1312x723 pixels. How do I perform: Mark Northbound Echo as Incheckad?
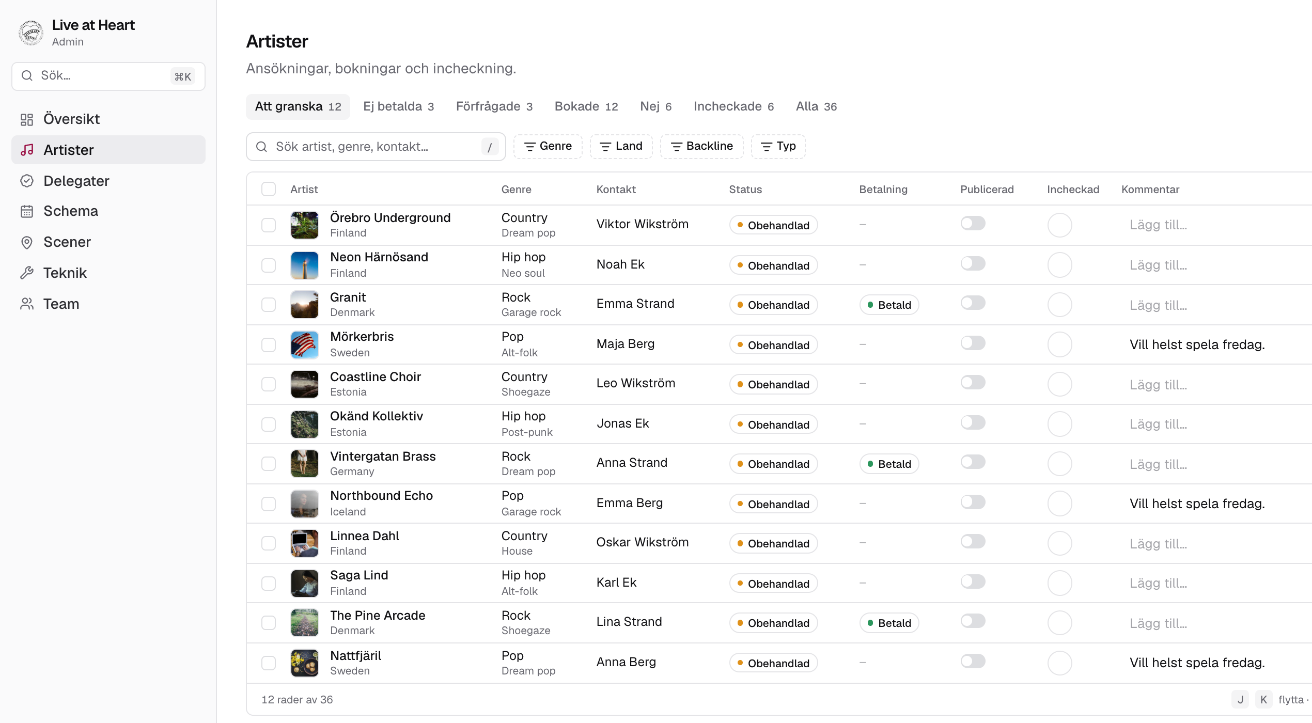[1060, 504]
